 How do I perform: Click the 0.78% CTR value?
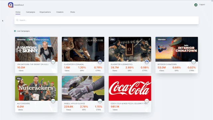point(98,67)
